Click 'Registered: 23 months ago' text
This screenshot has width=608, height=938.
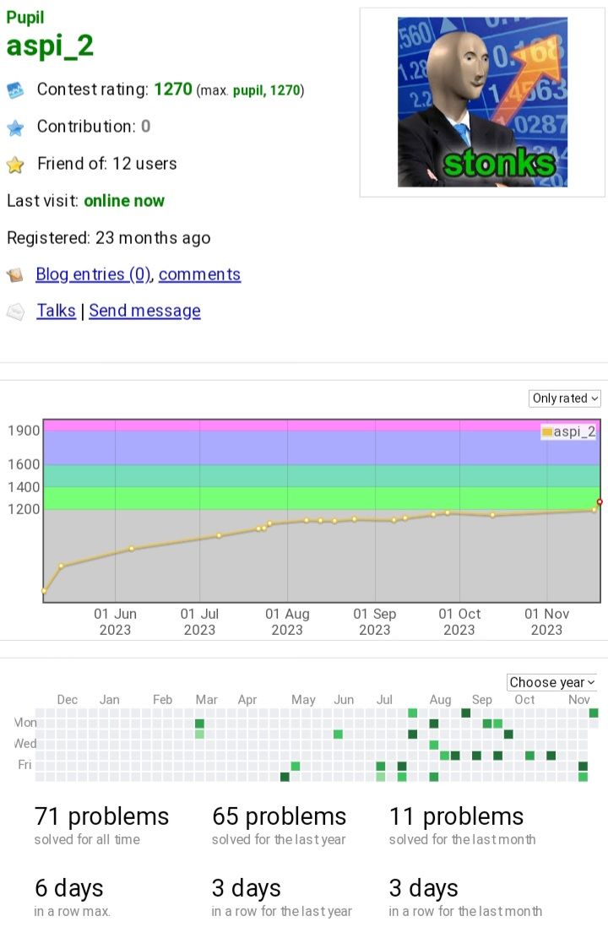click(x=108, y=237)
